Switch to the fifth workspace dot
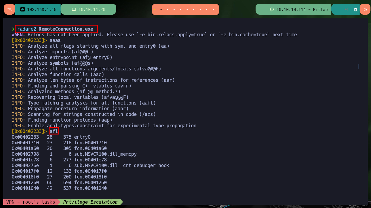371x208 pixels. pyautogui.click(x=181, y=9)
